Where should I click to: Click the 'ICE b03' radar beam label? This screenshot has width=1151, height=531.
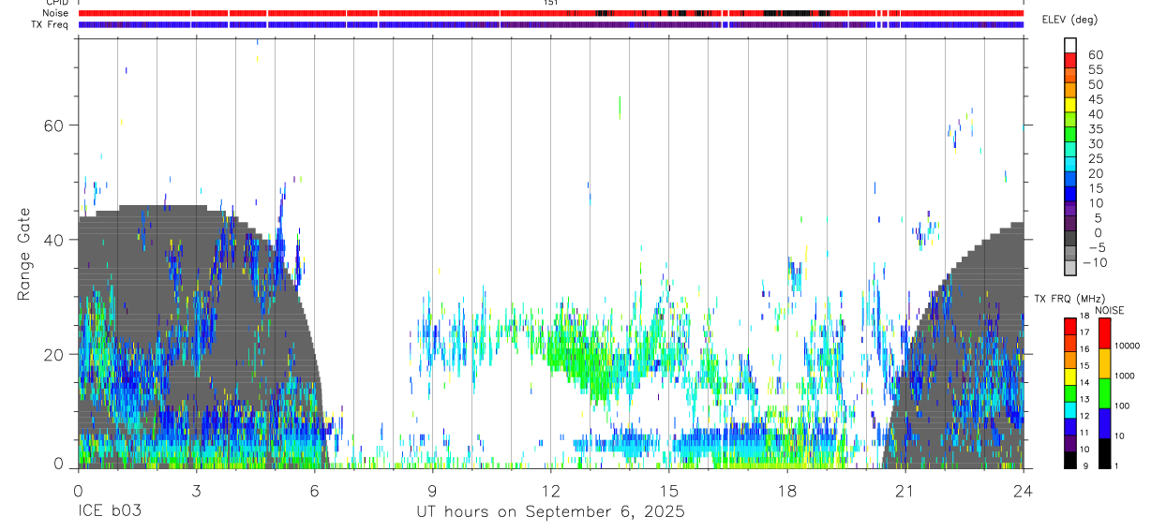click(x=108, y=512)
